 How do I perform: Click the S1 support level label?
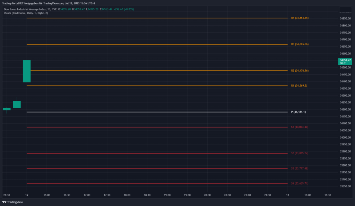[x=300, y=127]
